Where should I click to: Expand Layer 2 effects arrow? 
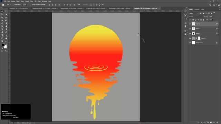[x=219, y=24]
